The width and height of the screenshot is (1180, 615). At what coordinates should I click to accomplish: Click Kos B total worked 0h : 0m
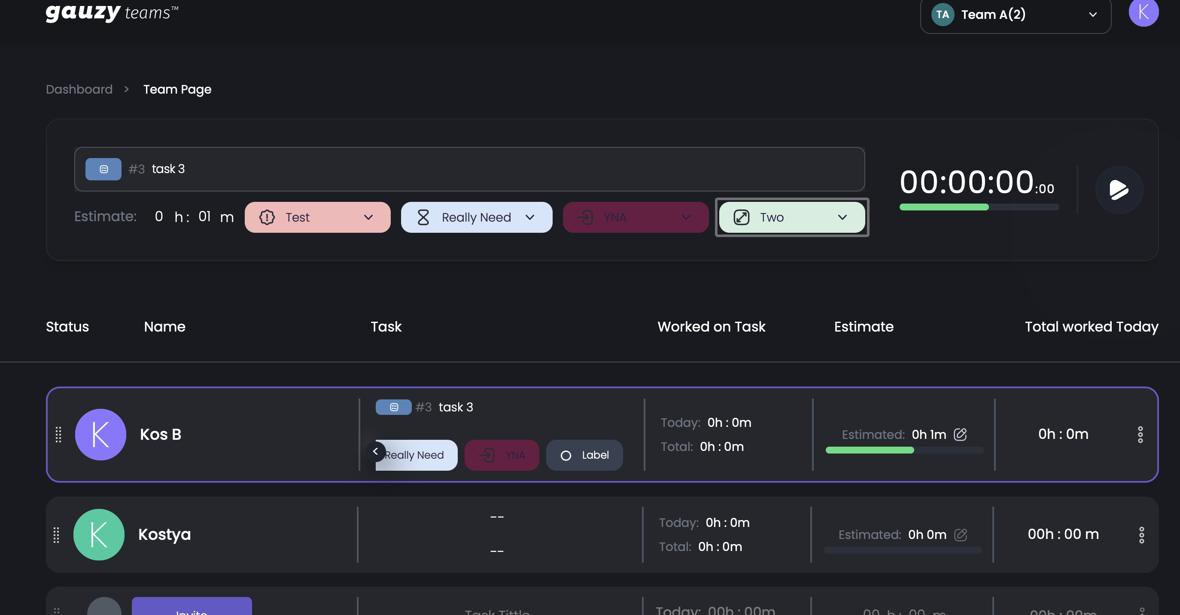[1063, 434]
